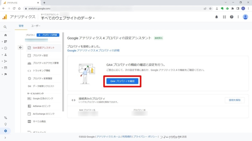Open the Audience person icon in the sidebar
252x141 pixels.
tap(6, 55)
